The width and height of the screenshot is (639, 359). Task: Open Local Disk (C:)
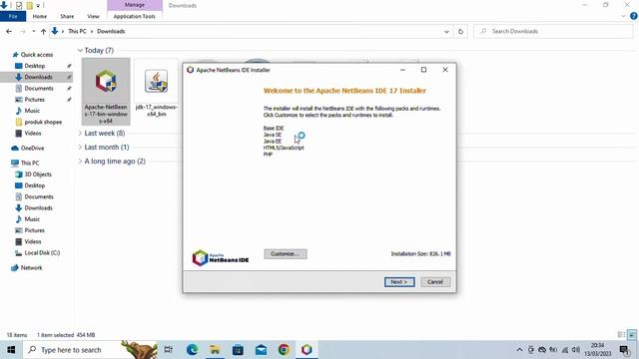click(42, 252)
